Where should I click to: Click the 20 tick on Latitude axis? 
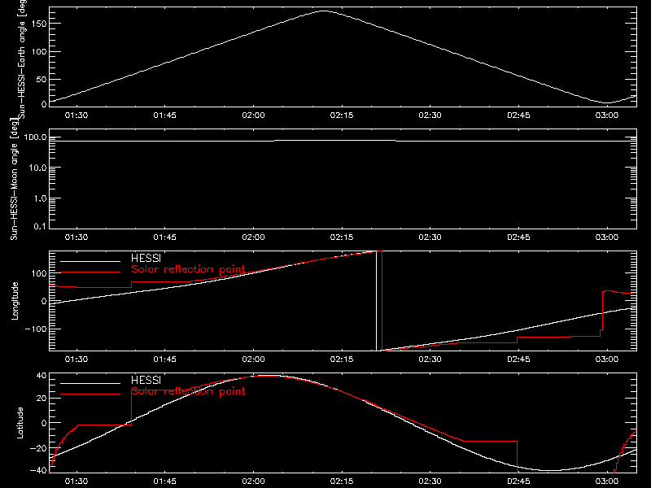tap(42, 399)
